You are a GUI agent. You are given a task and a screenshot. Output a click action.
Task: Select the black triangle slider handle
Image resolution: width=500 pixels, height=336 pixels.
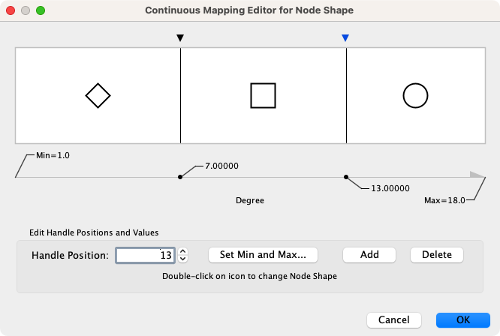click(x=180, y=37)
